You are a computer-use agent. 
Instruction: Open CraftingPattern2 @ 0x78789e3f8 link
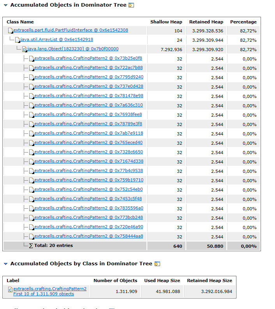click(x=88, y=124)
